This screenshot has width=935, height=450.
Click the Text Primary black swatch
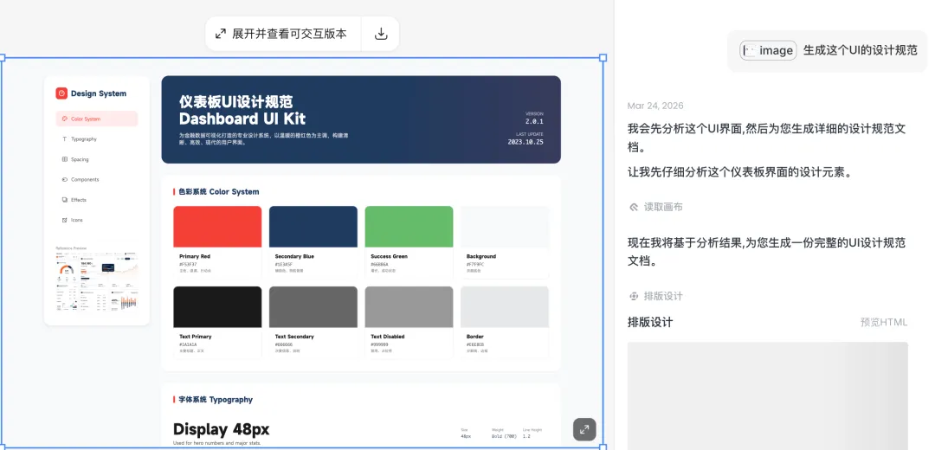coord(217,307)
